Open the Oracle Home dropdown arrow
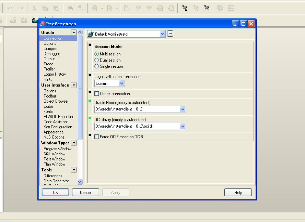Viewport: 305px width, 222px height. tap(183, 109)
